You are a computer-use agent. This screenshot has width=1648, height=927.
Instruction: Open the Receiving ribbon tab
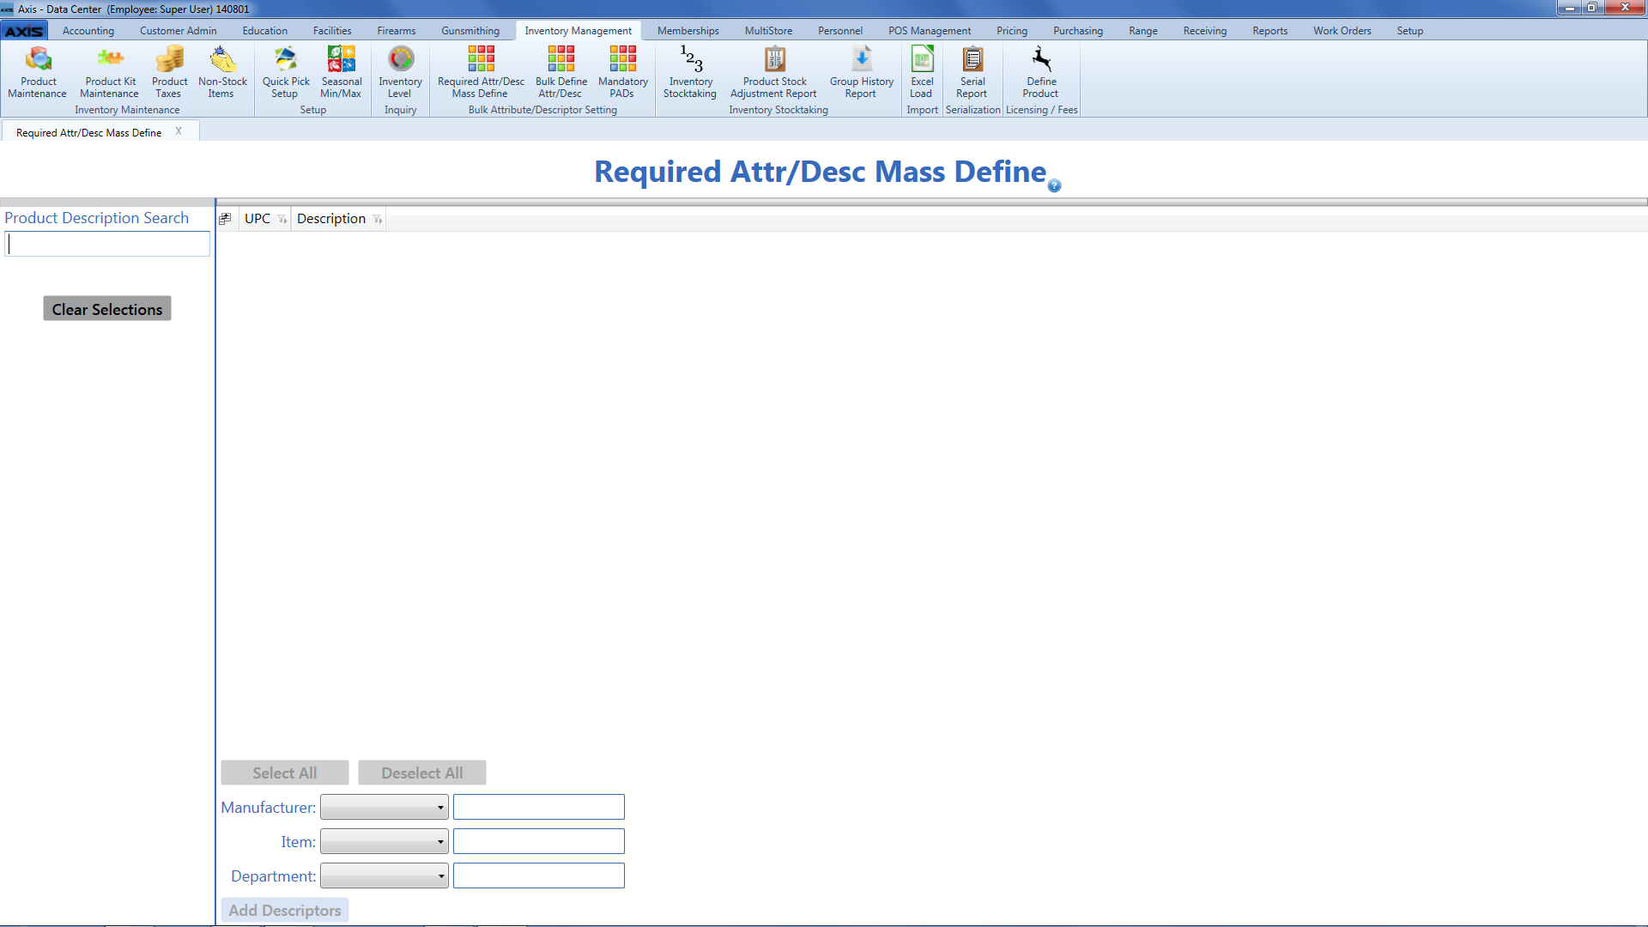tap(1205, 31)
